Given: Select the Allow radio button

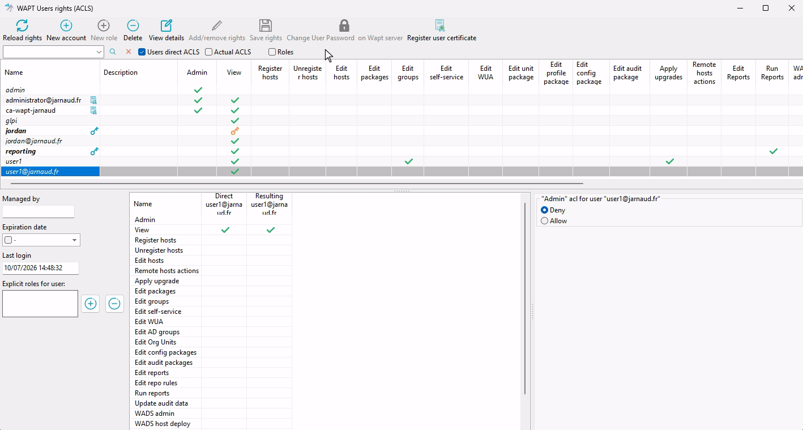Looking at the screenshot, I should click(545, 221).
